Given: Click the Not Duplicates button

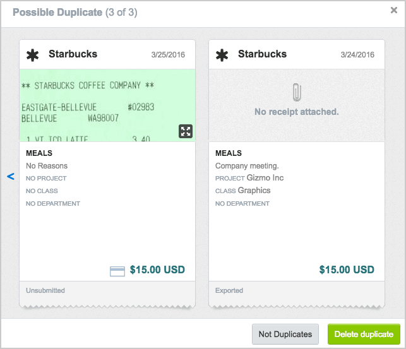Looking at the screenshot, I should tap(285, 334).
